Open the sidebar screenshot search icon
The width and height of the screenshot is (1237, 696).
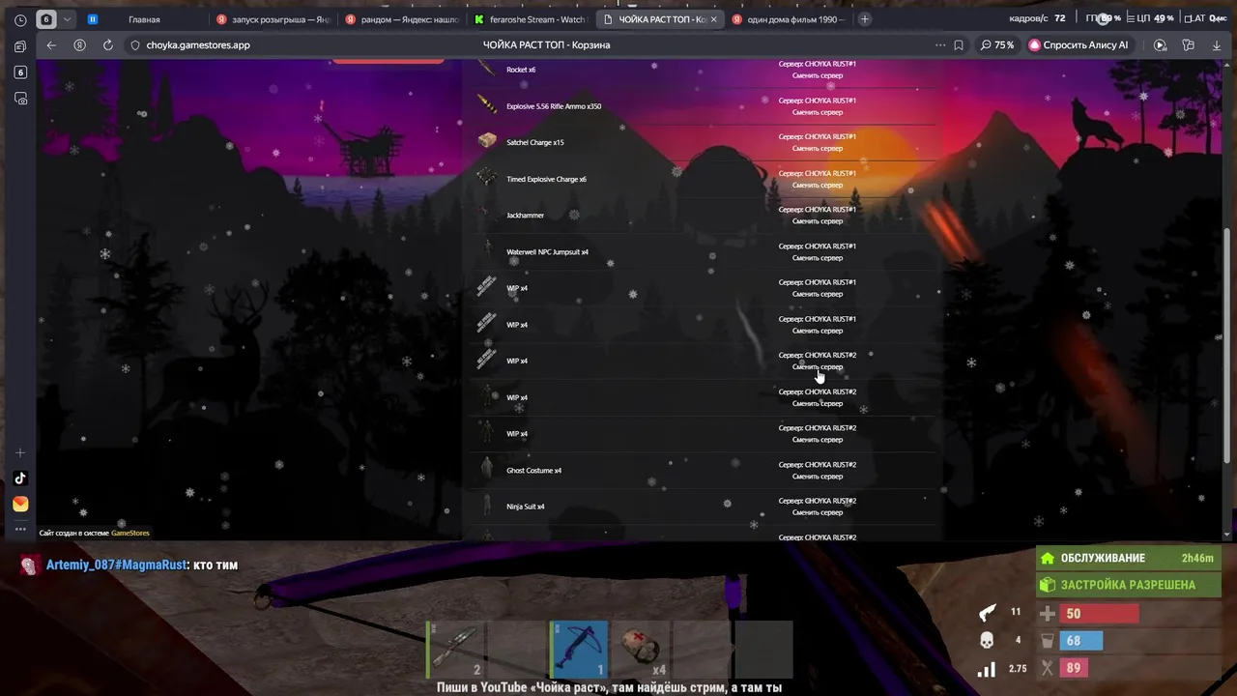pyautogui.click(x=20, y=99)
